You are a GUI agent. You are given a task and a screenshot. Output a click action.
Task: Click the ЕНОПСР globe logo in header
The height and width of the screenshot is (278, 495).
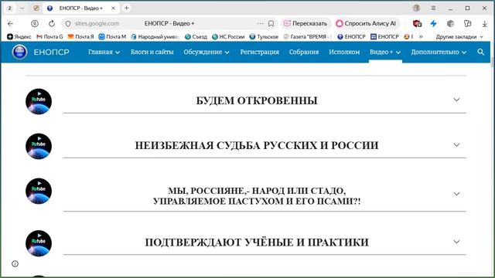pyautogui.click(x=19, y=52)
